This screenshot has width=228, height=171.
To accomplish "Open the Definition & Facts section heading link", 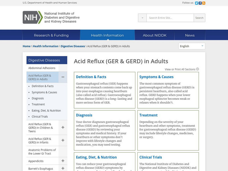I will coord(91,77).
